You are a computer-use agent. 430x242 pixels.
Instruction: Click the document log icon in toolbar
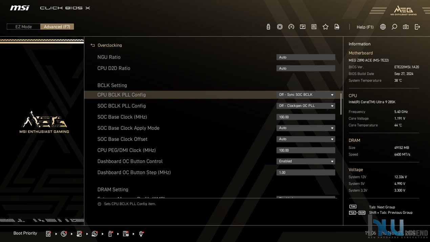(337, 27)
